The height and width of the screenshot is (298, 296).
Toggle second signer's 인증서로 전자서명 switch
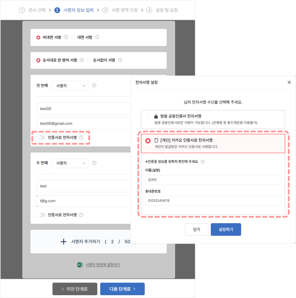tap(41, 215)
